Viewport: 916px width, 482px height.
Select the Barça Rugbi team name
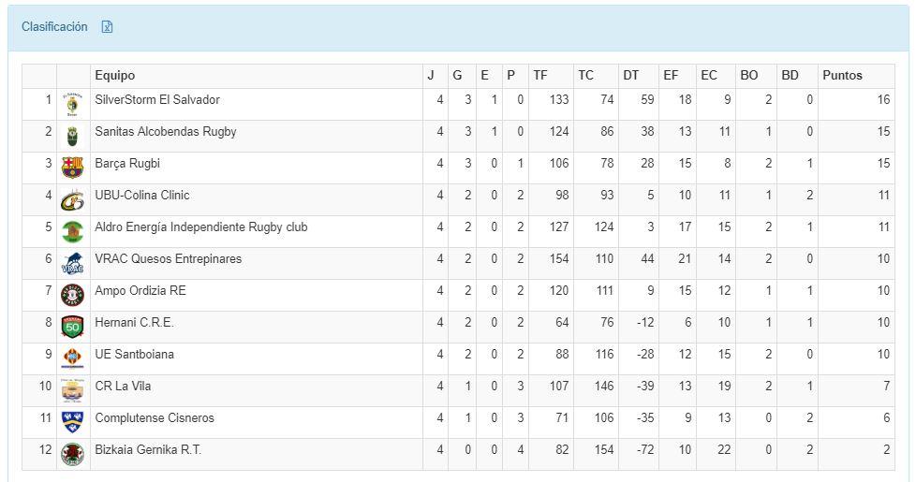click(127, 164)
